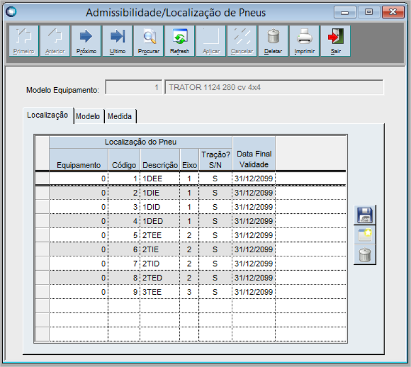Viewport: 411px width, 367px height.
Task: Select the 2TIE description cell
Action: (x=160, y=249)
